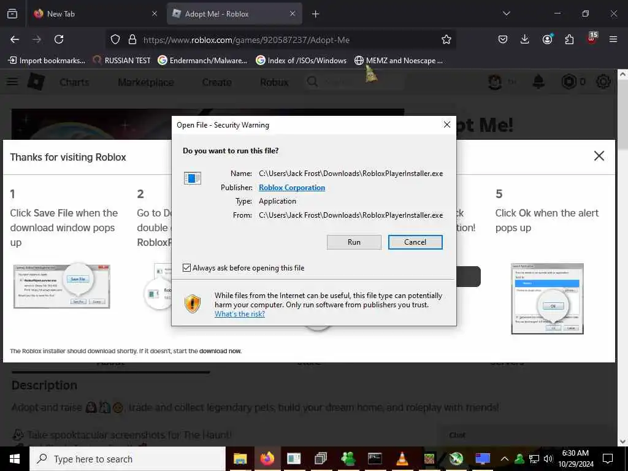
Task: Switch to the New Tab browser tab
Action: coord(94,13)
